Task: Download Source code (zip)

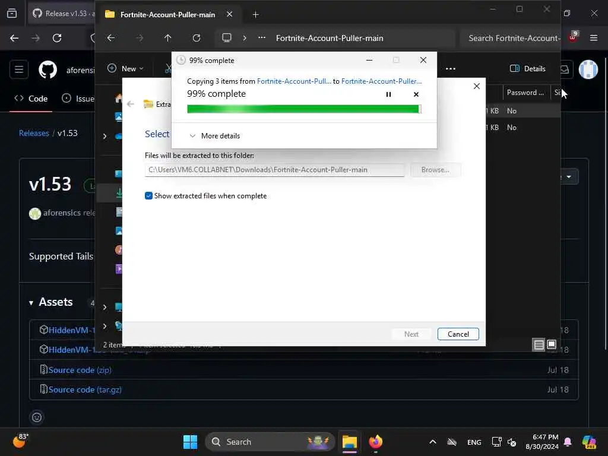Action: coord(80,370)
